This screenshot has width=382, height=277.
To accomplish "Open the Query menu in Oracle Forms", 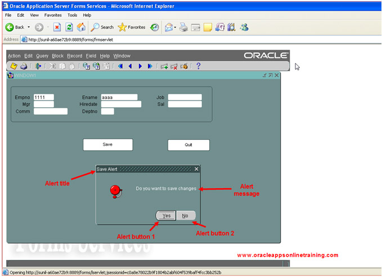I will (x=42, y=56).
